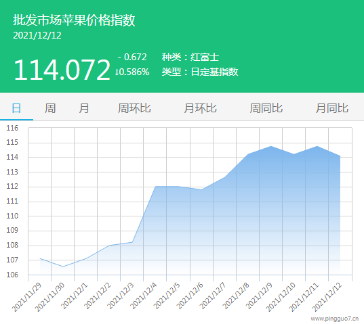The image size is (364, 324).
Task: Select the 月同比 tab
Action: pyautogui.click(x=332, y=108)
